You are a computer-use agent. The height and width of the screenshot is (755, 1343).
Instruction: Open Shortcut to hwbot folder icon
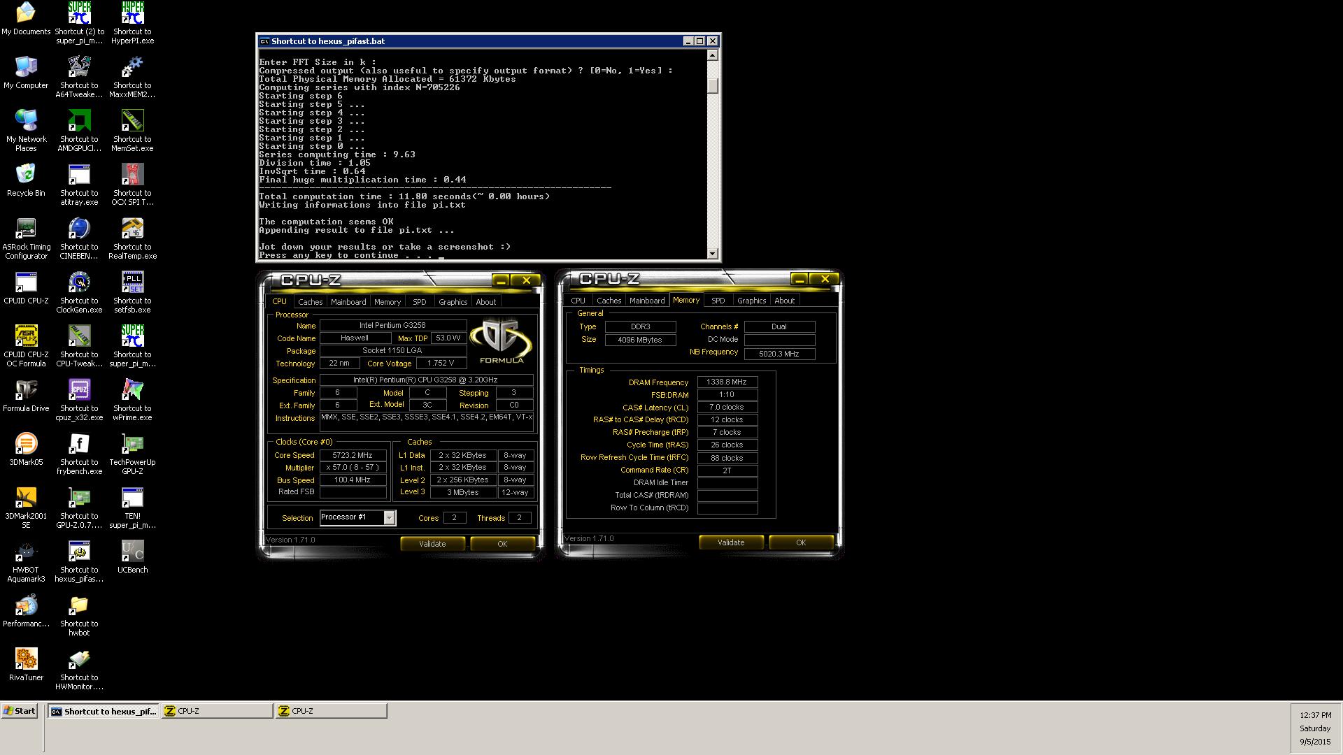79,616
